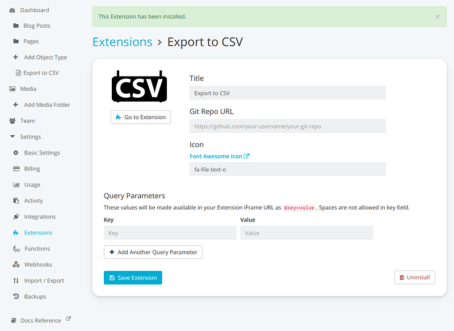The width and height of the screenshot is (454, 331).
Task: Open the Backups history icon
Action: [x=16, y=296]
